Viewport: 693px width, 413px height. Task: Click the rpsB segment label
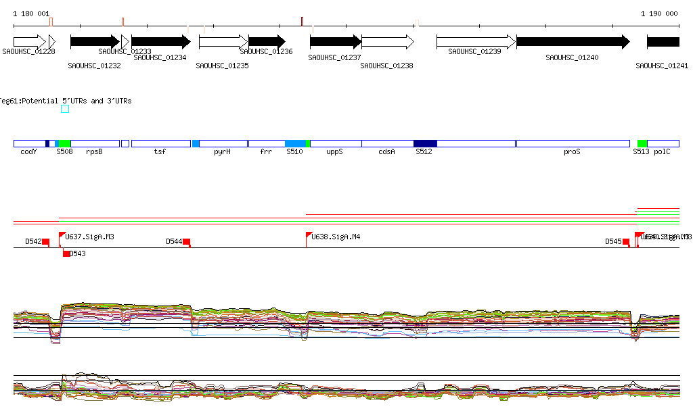click(94, 152)
